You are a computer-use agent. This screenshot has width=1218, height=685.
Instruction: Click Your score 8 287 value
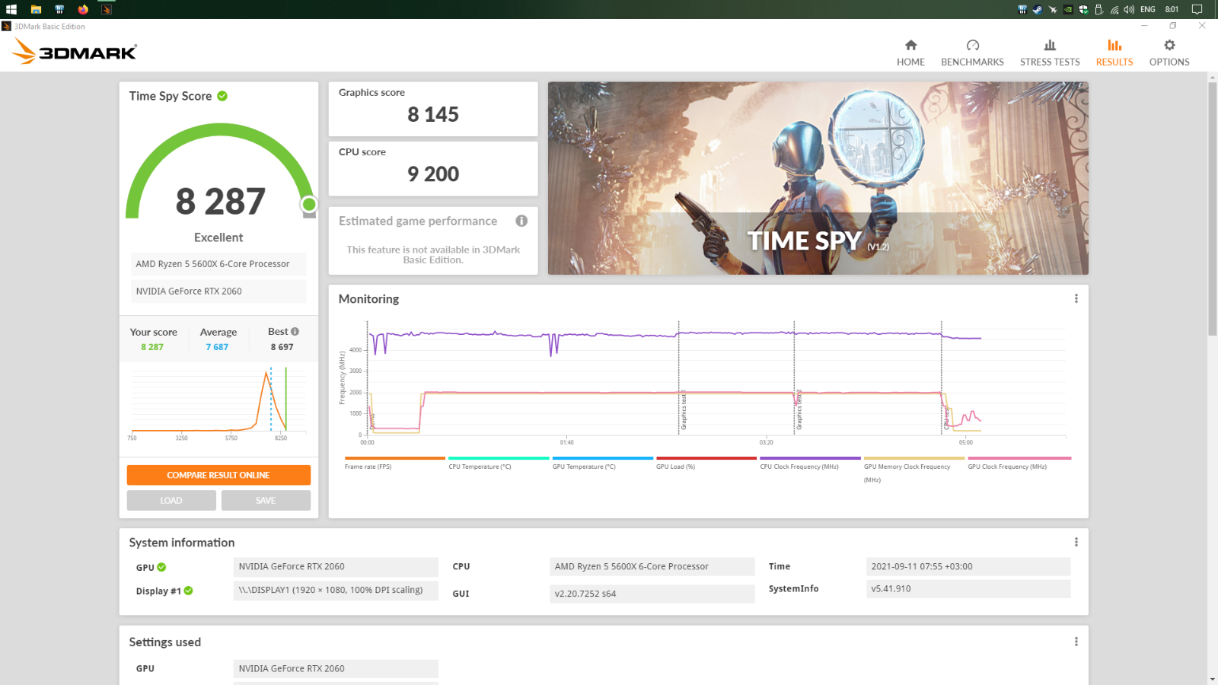[x=152, y=347]
